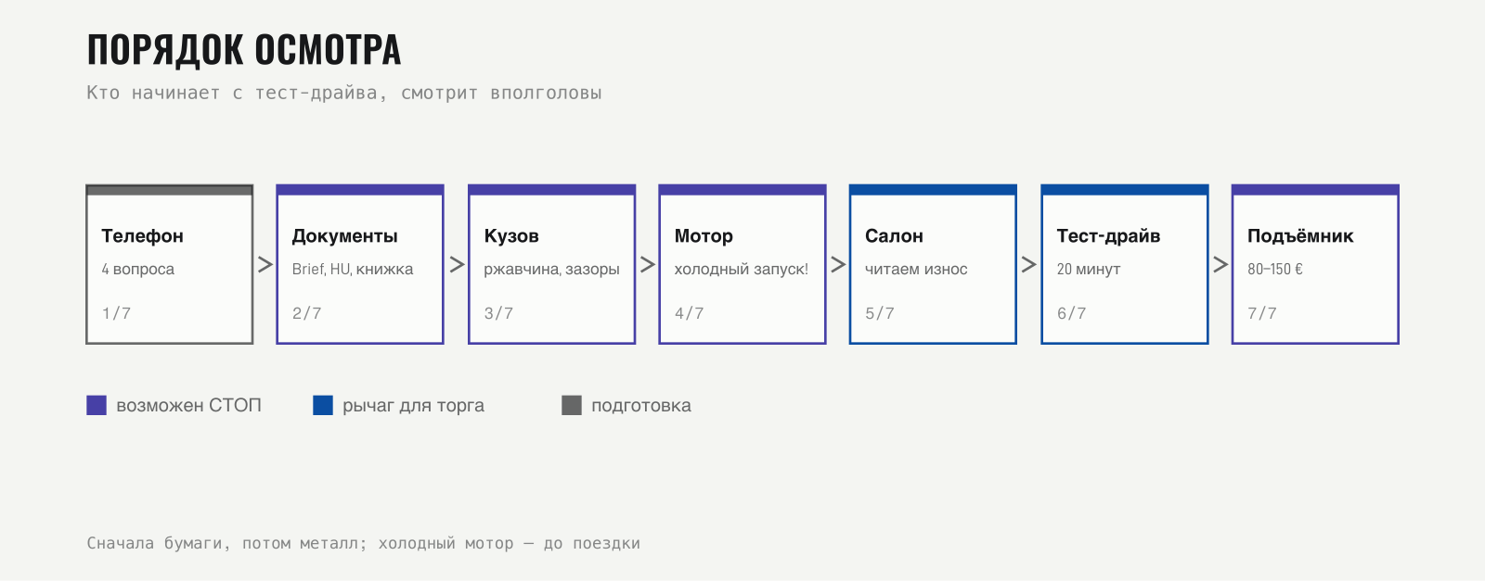
Task: Click the blue 'рычаг для торга' legend swatch
Action: 323,405
